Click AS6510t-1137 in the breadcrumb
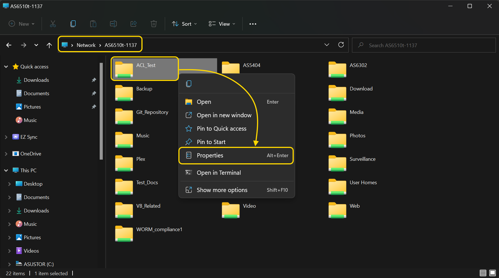This screenshot has height=278, width=499. [121, 45]
